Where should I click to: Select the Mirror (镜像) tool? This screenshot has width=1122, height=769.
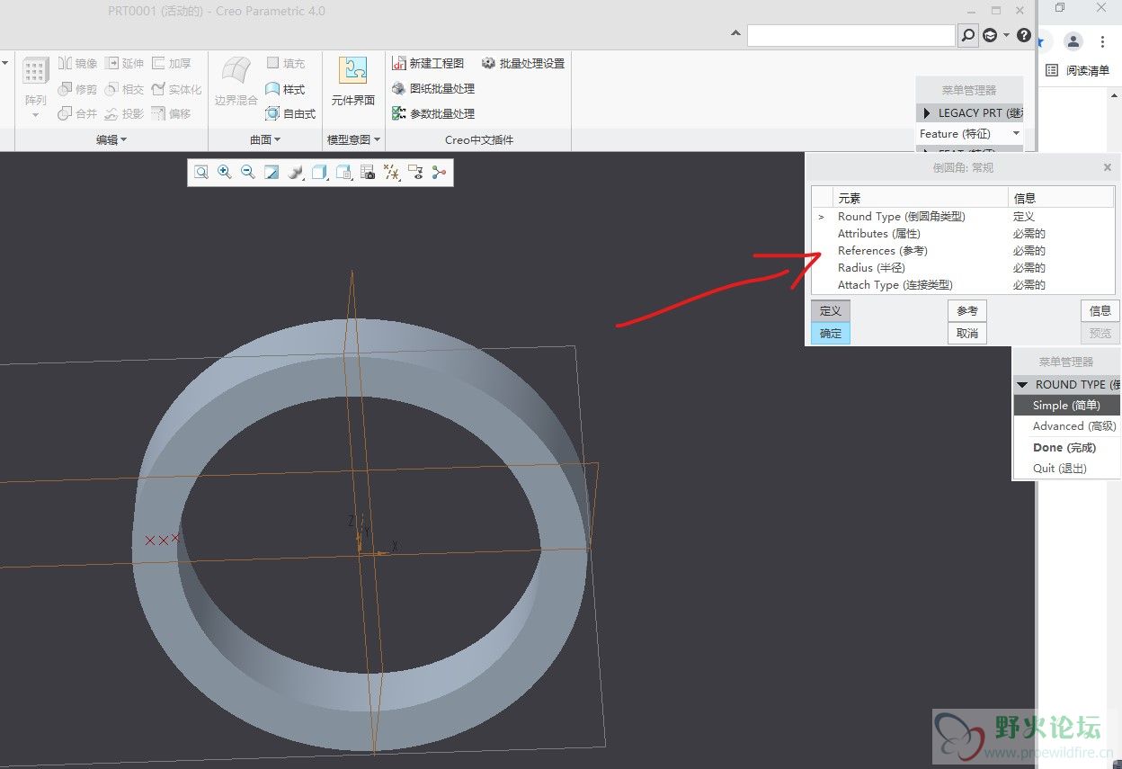coord(78,63)
